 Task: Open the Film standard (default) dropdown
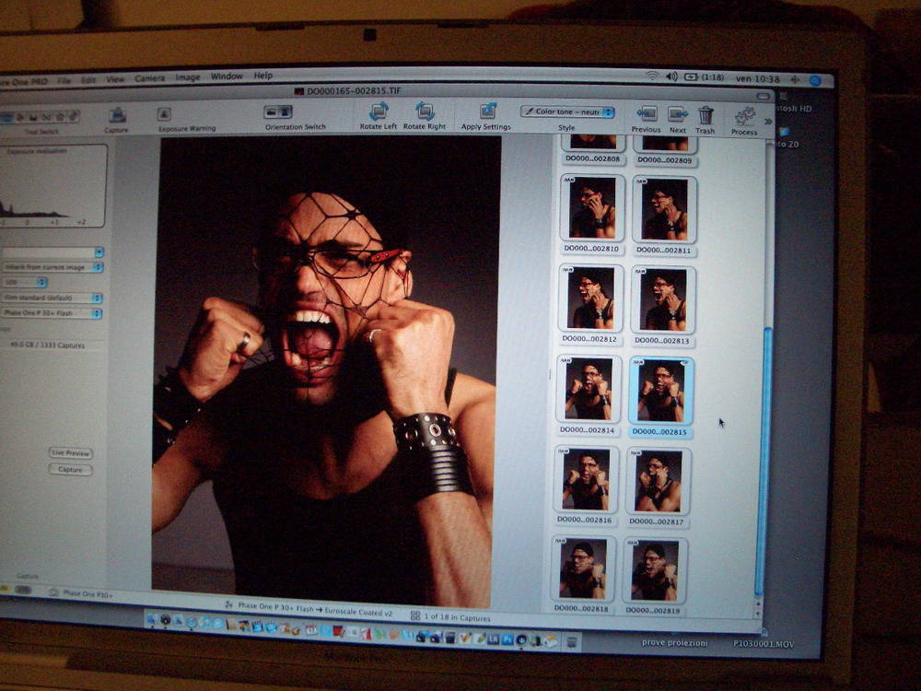click(x=52, y=298)
